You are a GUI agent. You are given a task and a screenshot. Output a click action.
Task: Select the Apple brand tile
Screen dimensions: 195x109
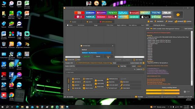145,17
